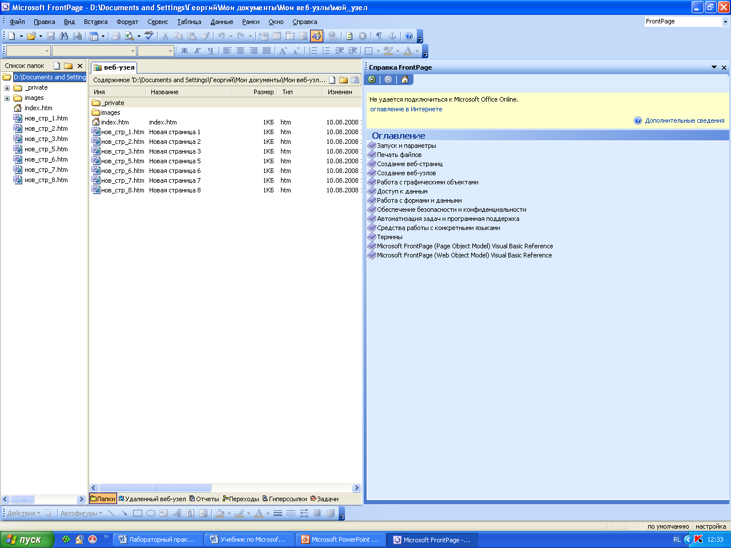731x548 pixels.
Task: Click the Help question mark icon
Action: [x=409, y=36]
